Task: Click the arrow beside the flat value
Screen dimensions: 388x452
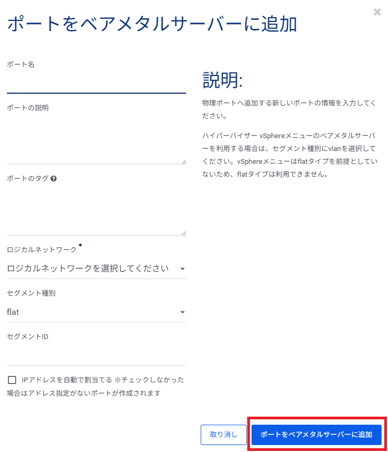Action: tap(182, 312)
